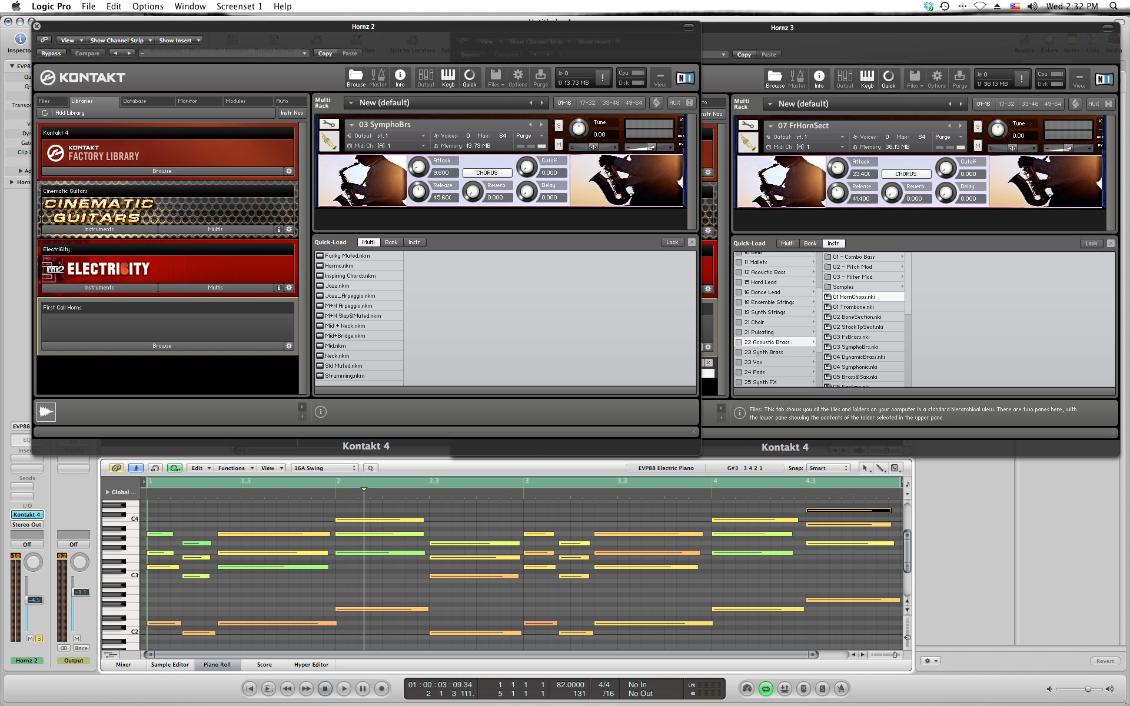The height and width of the screenshot is (706, 1130).
Task: Open the Libraries tab in Kontakt browser
Action: click(x=94, y=101)
